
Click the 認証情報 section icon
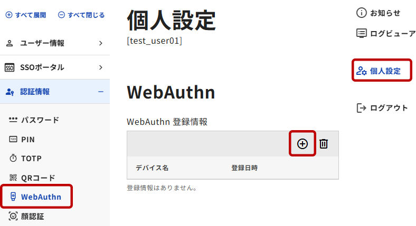(10, 92)
